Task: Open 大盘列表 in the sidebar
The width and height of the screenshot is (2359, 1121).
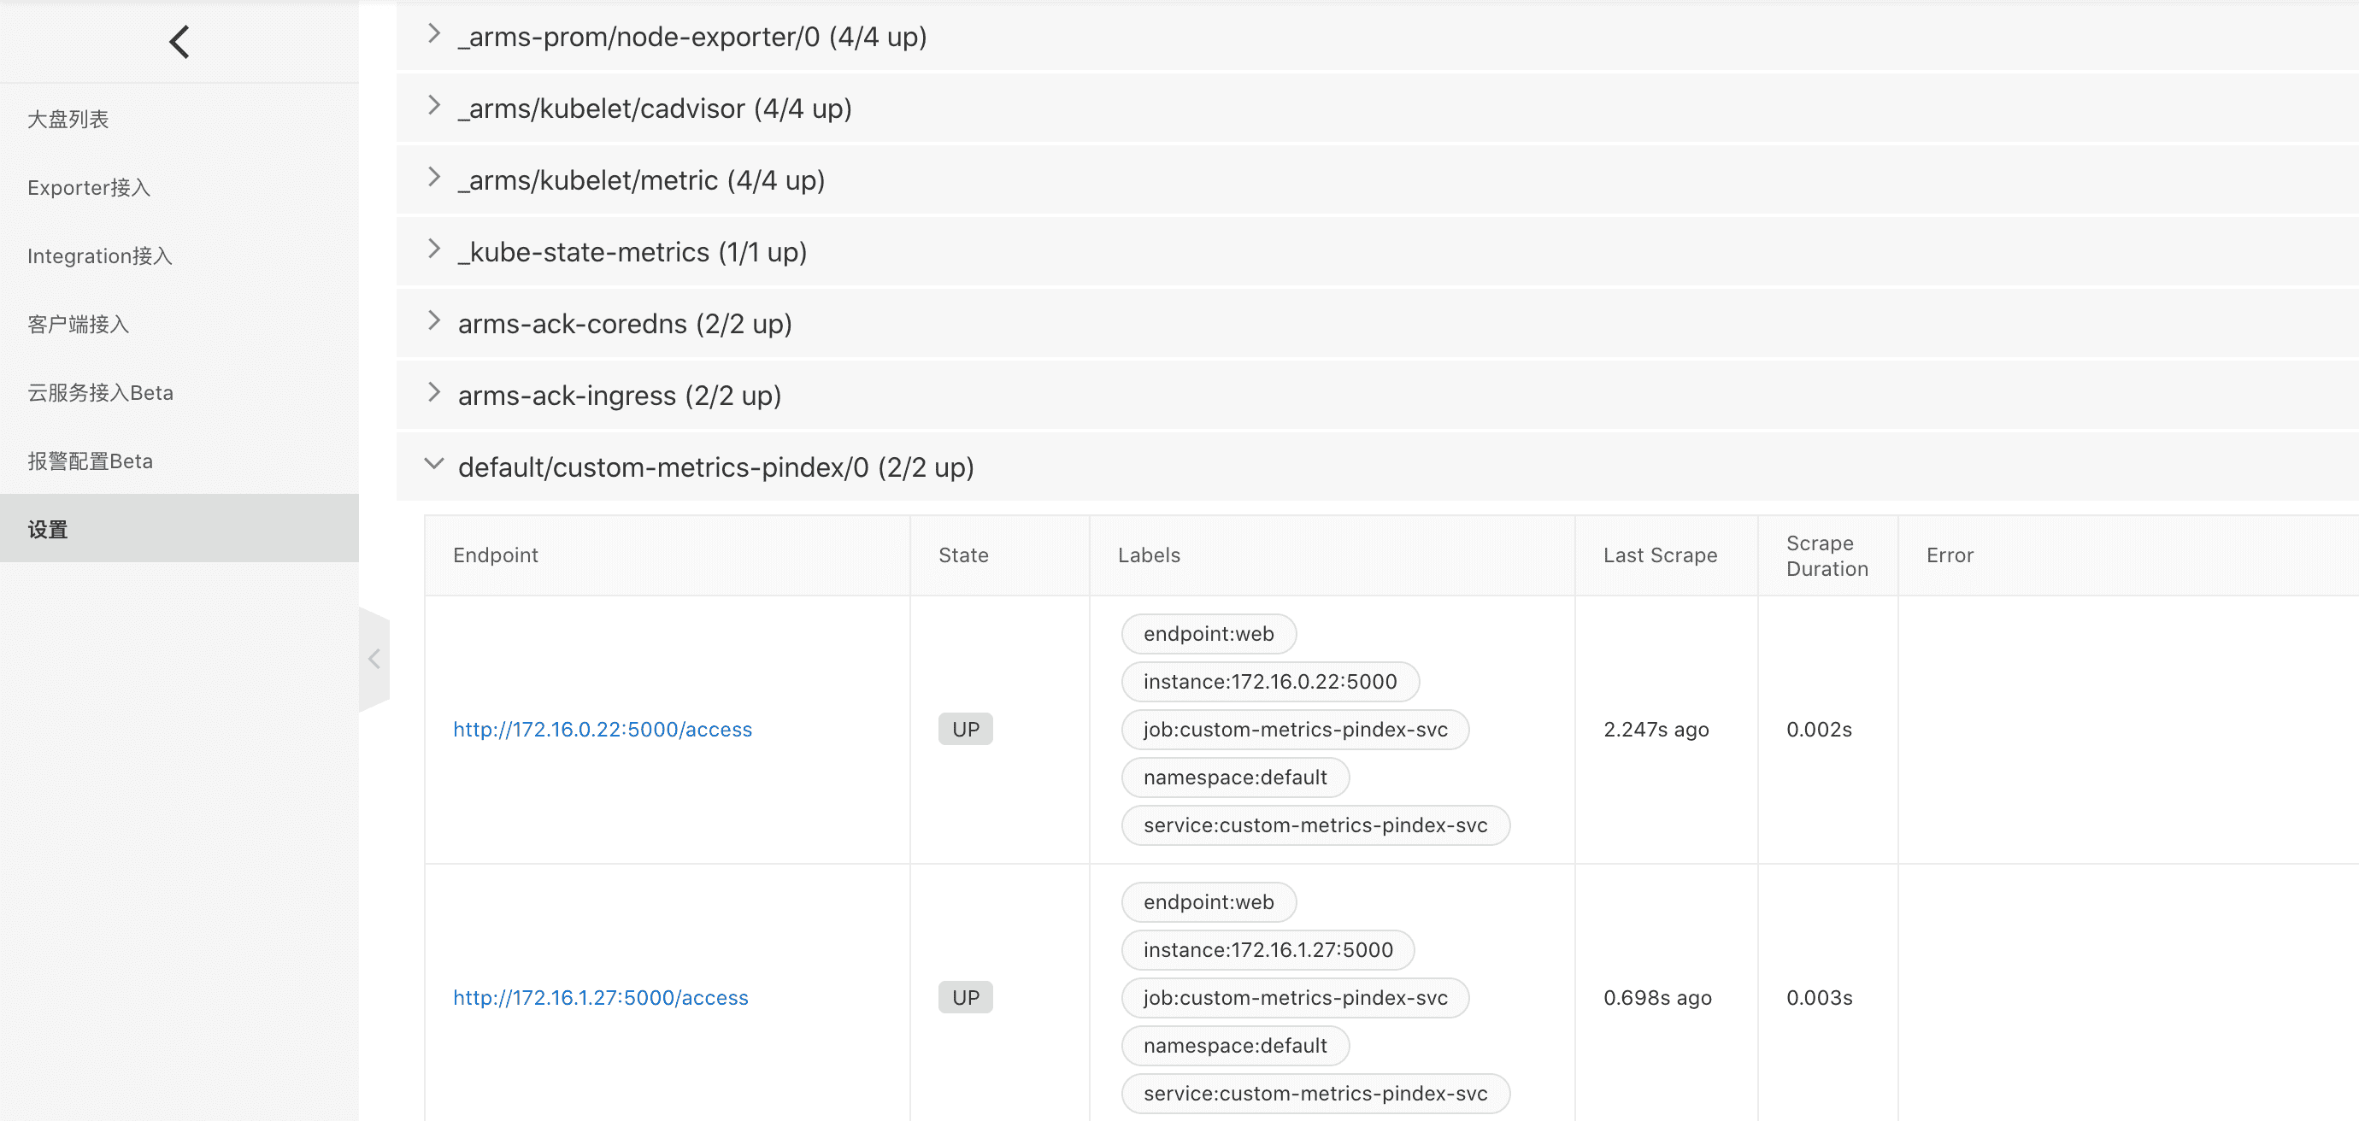Action: [68, 119]
